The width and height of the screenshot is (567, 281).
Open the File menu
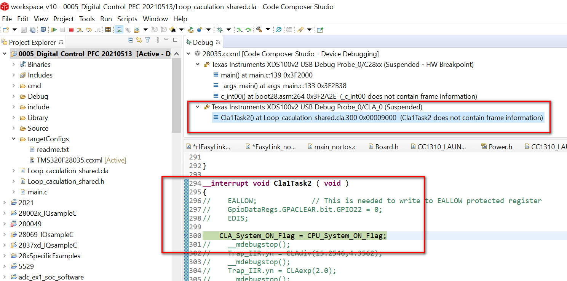coord(7,19)
